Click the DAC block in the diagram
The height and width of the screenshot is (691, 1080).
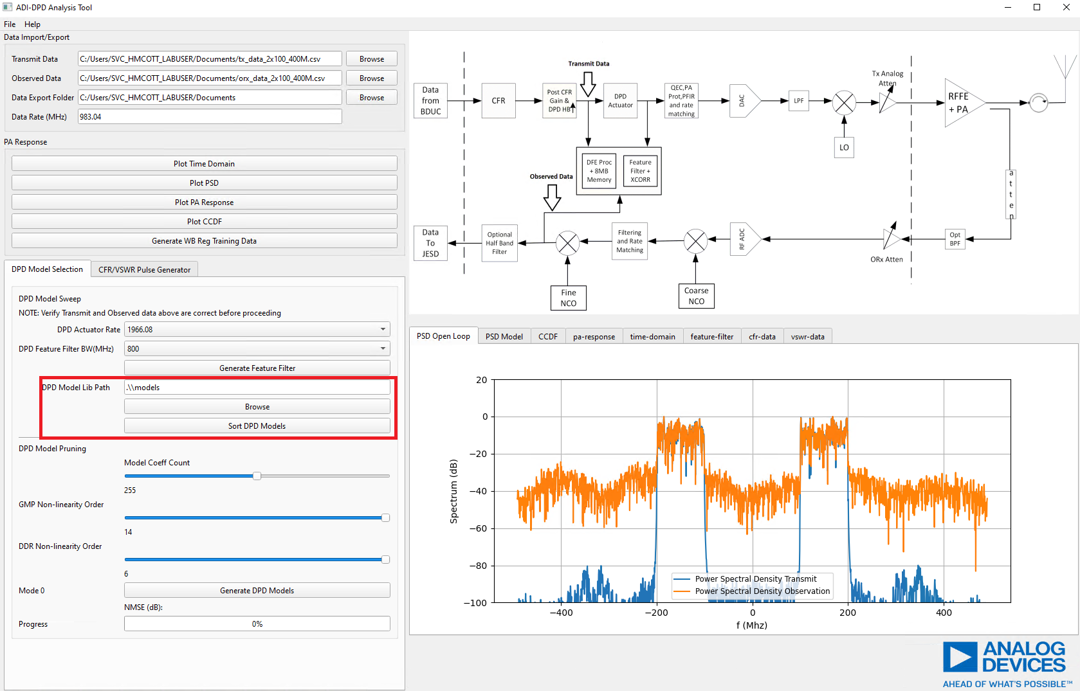744,101
